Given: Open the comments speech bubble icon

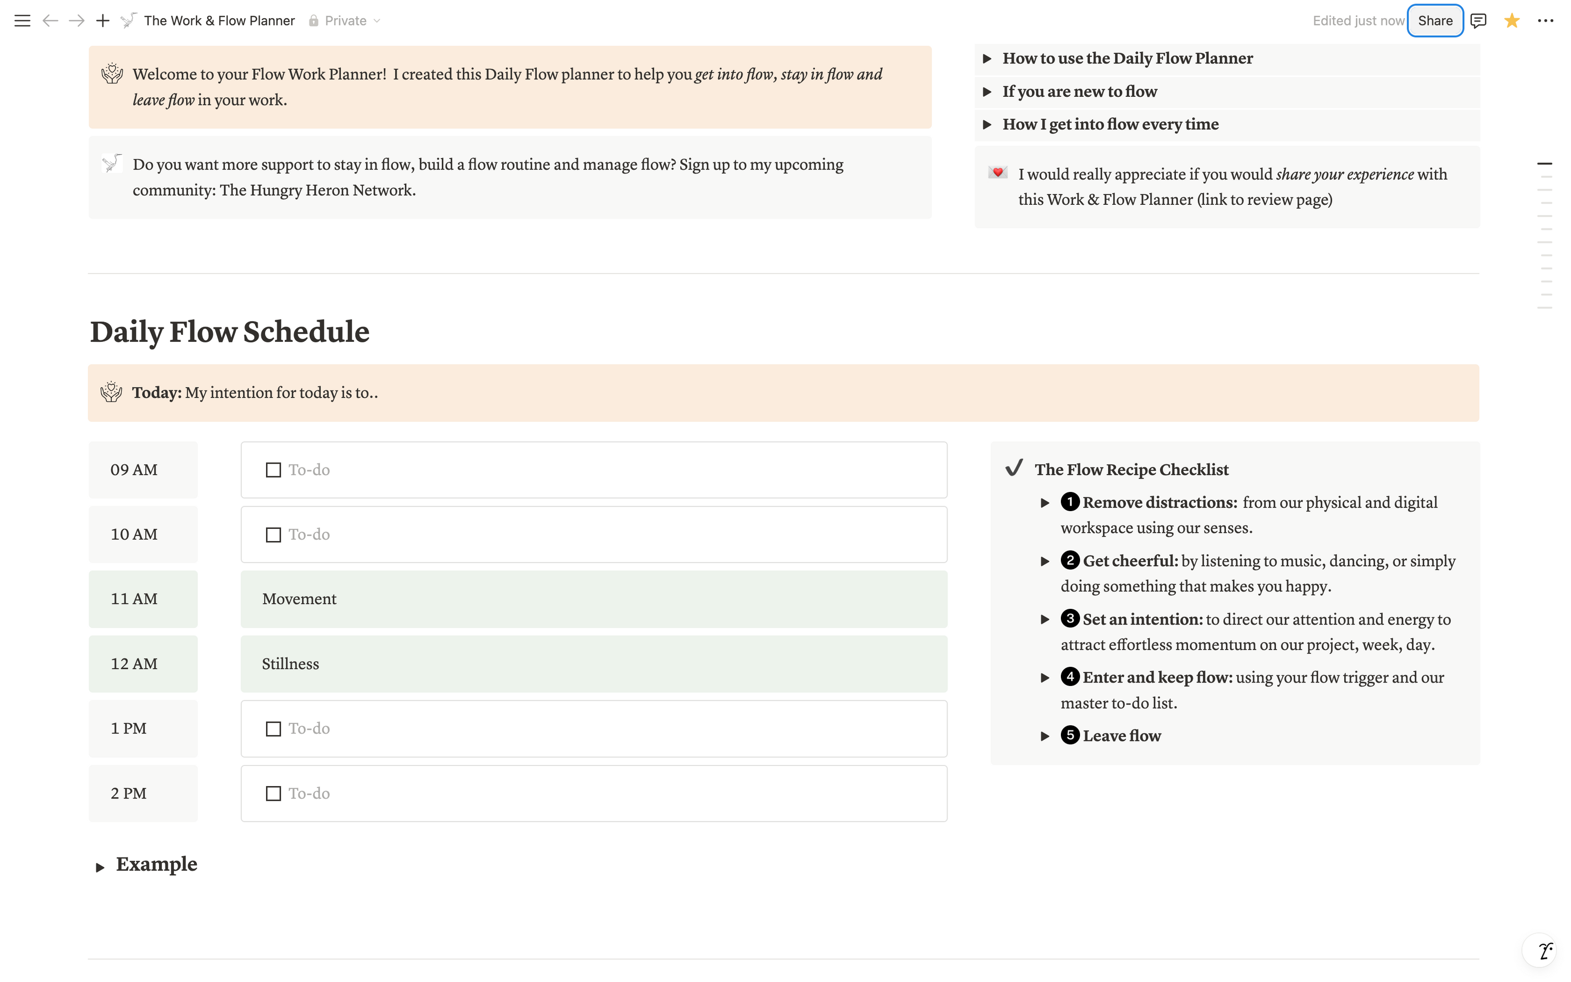Looking at the screenshot, I should point(1479,21).
